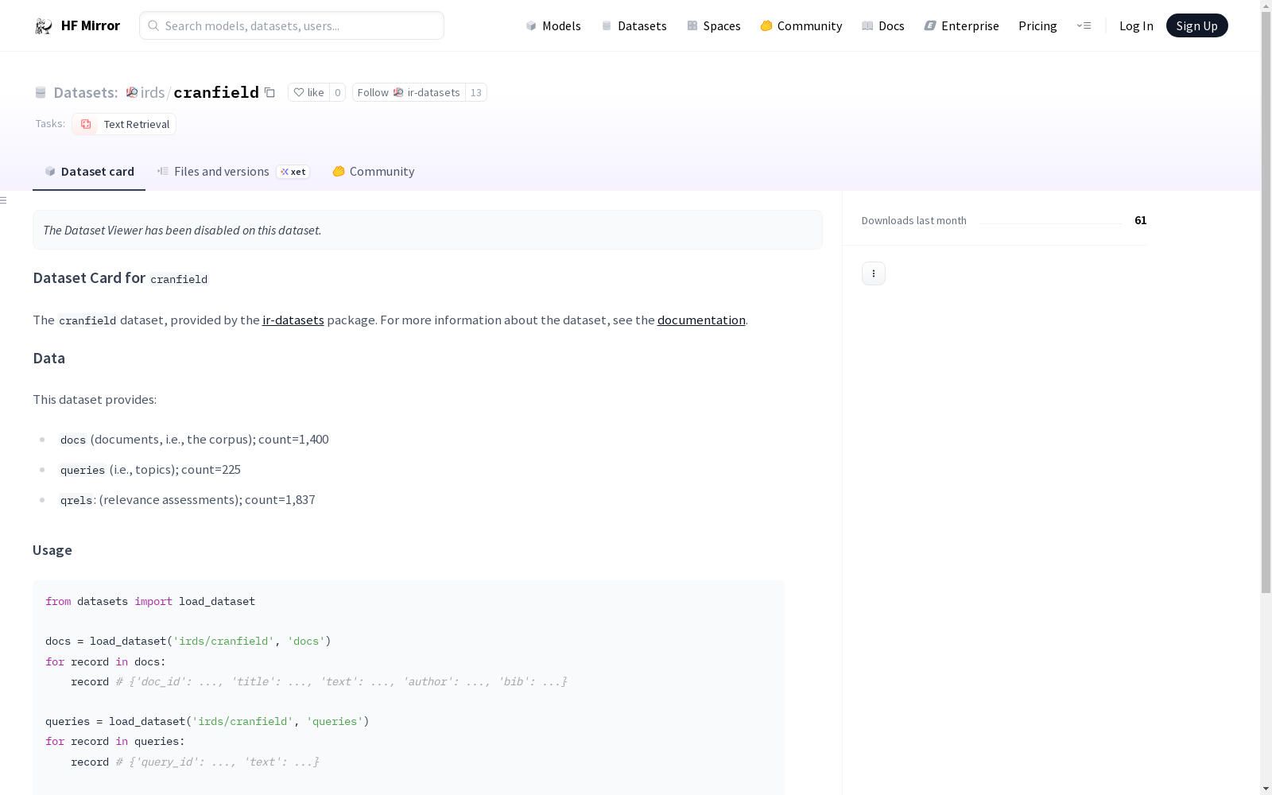
Task: Click the Dataset Viewer disabled notice
Action: click(428, 230)
